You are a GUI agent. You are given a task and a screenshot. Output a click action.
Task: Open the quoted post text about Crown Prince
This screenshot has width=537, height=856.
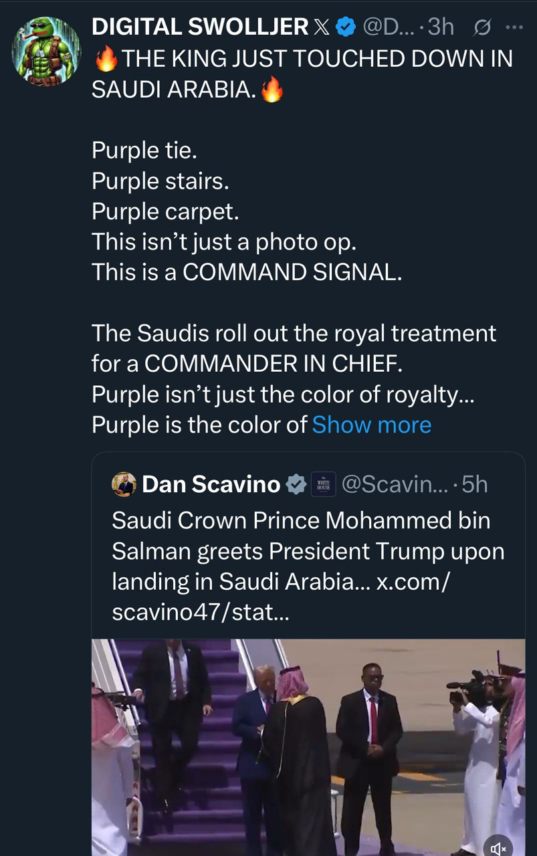point(301,535)
